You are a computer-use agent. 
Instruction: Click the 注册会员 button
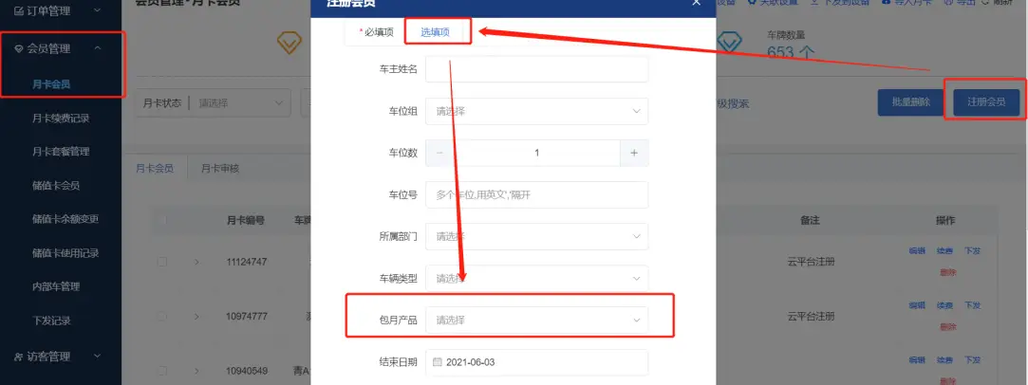tap(986, 102)
